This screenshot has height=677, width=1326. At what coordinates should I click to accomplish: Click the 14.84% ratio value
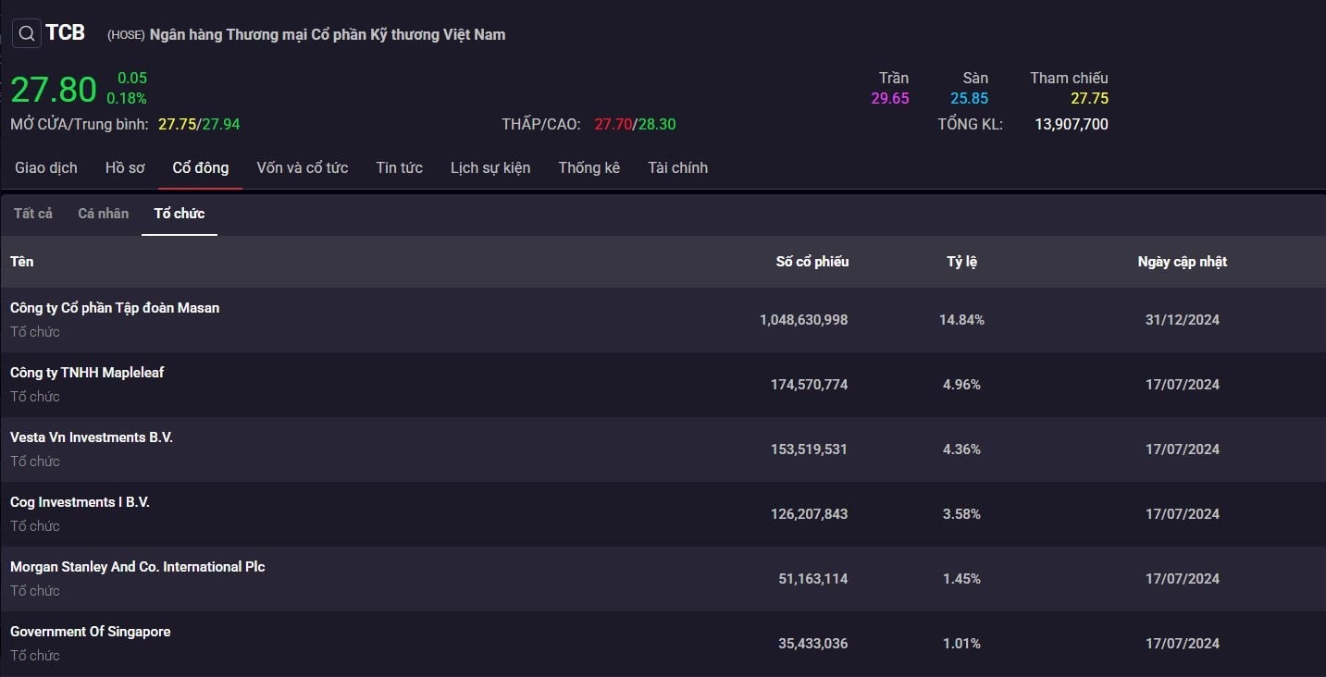coord(962,320)
